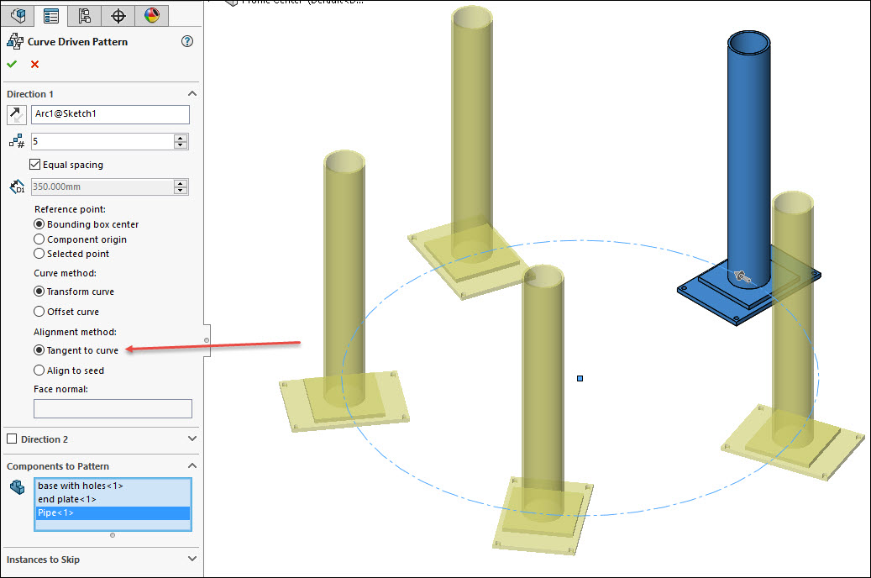Click the 350.000mm spacing field
The width and height of the screenshot is (871, 578).
pyautogui.click(x=102, y=187)
